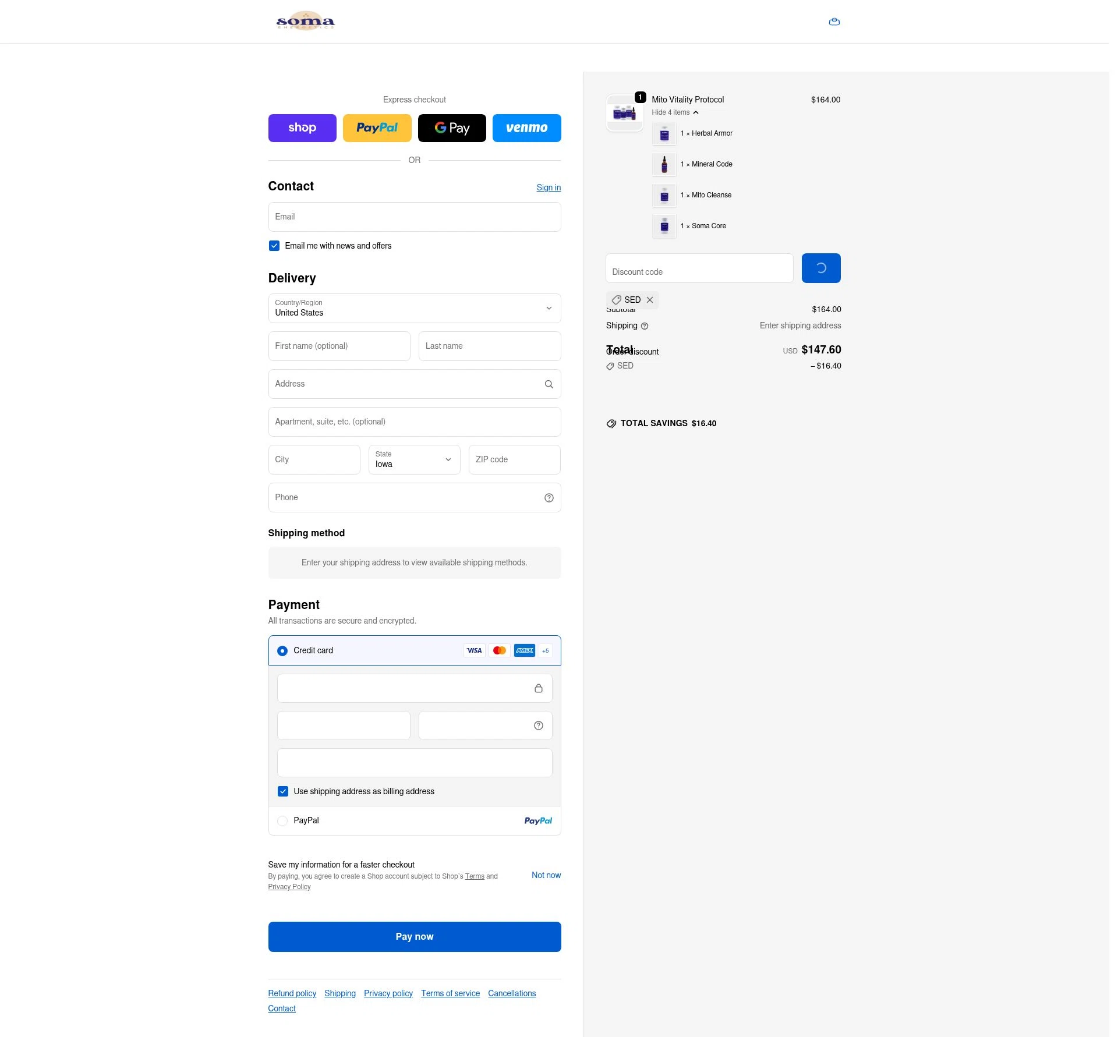
Task: Click the Mastercard icon
Action: (500, 650)
